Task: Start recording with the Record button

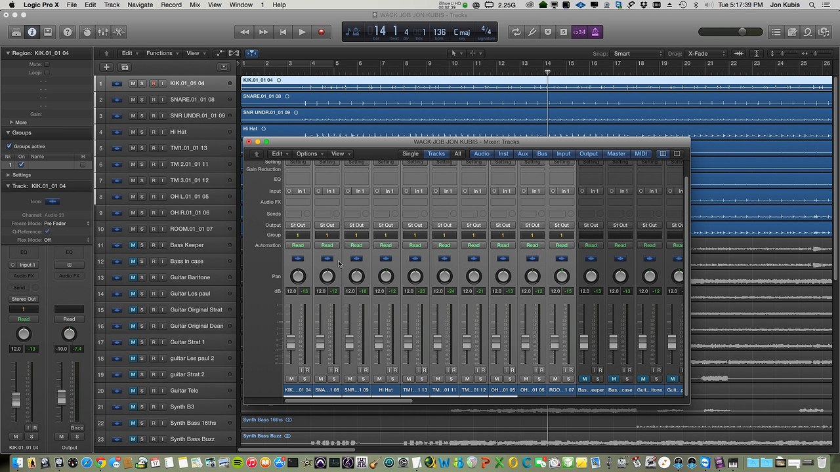Action: (x=321, y=31)
